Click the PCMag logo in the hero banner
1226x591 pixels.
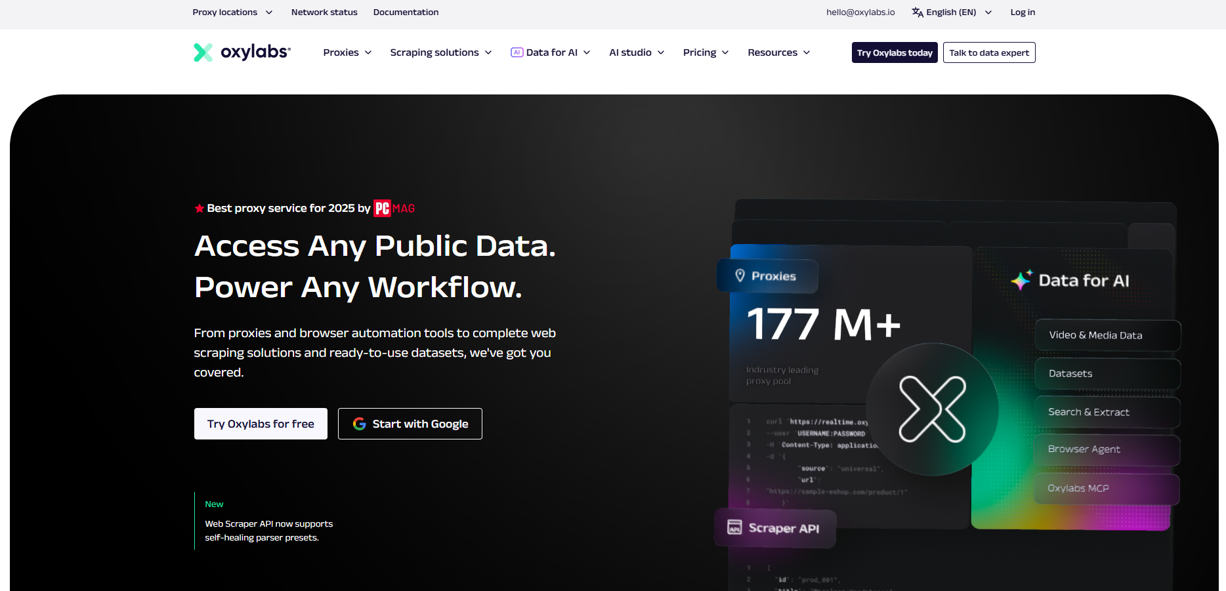(x=394, y=208)
